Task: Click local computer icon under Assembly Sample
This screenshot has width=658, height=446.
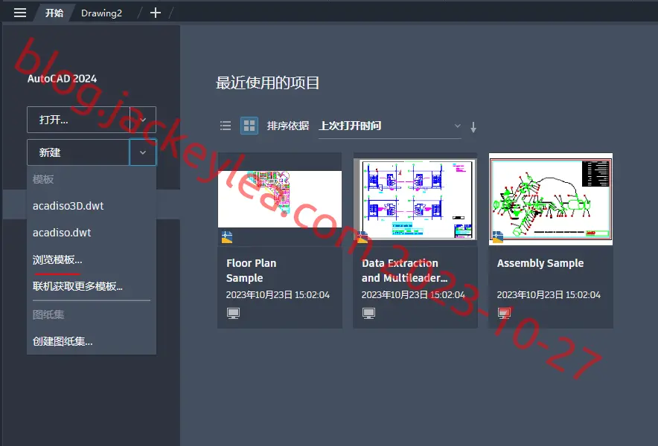Action: (505, 313)
